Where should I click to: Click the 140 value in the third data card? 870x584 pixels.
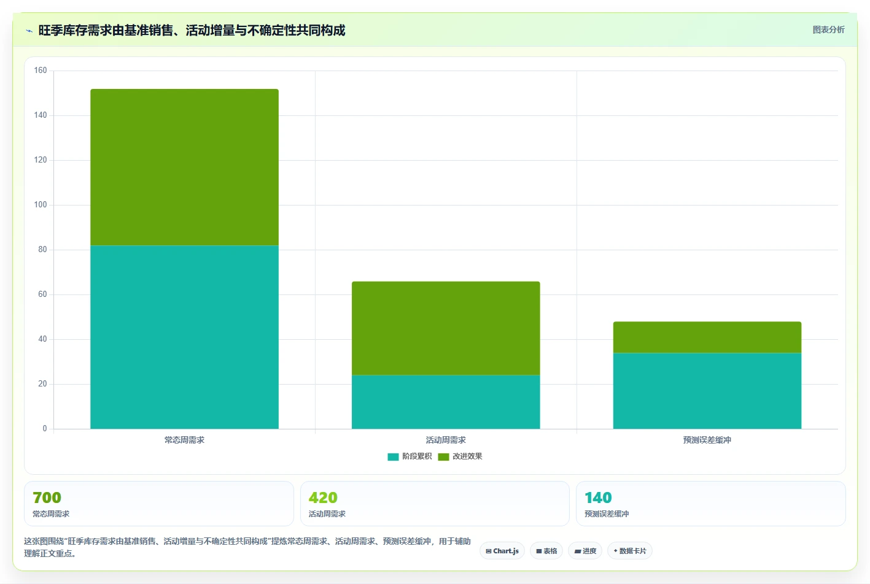click(x=598, y=498)
